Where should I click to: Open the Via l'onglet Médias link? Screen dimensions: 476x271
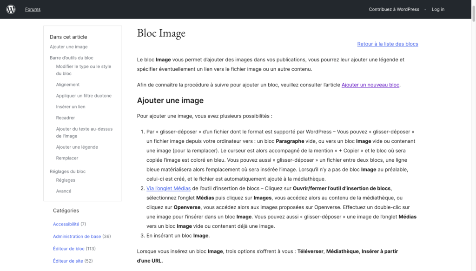(x=168, y=188)
